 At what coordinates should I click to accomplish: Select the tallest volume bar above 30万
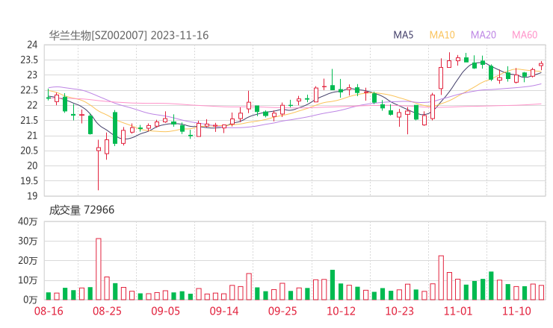click(99, 269)
